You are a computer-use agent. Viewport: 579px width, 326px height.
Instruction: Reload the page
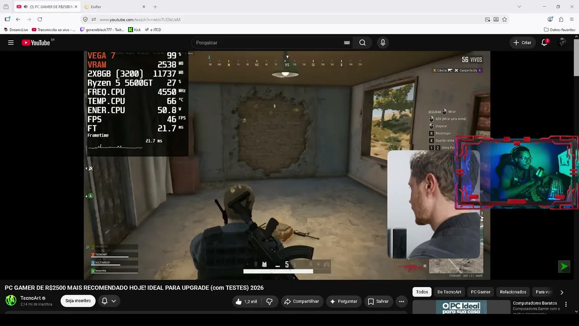(40, 19)
